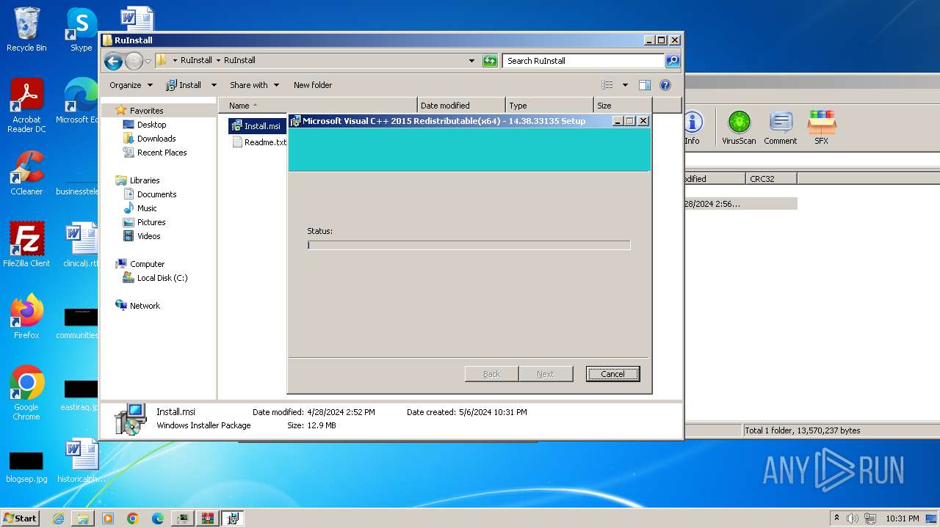Open the Recycle Bin desktop icon

point(26,29)
